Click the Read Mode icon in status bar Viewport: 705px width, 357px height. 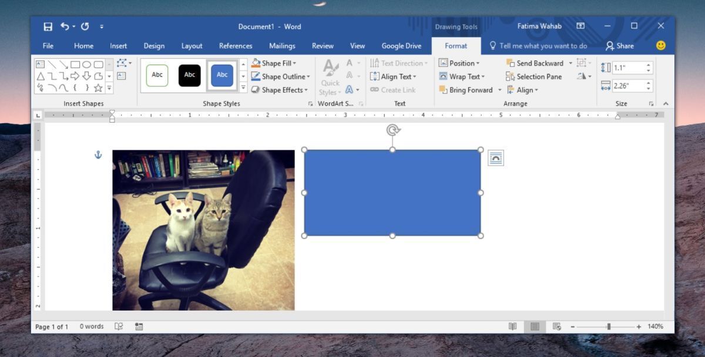[x=513, y=326]
